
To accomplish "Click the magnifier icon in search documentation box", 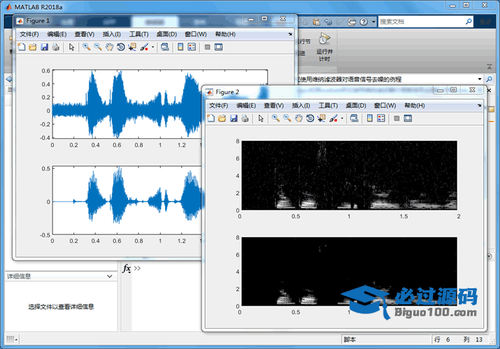I will [x=469, y=22].
